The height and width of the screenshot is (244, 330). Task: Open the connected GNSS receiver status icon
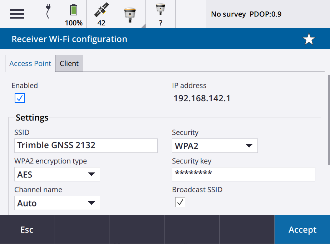click(x=130, y=15)
